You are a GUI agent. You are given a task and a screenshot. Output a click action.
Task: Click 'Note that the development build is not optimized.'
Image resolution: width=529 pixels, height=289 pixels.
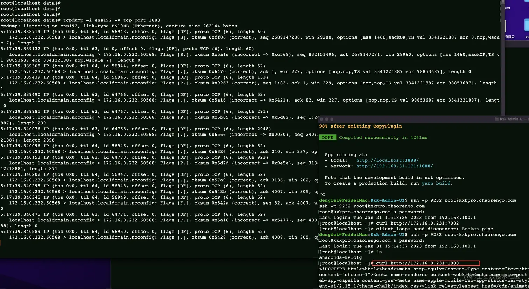click(394, 178)
